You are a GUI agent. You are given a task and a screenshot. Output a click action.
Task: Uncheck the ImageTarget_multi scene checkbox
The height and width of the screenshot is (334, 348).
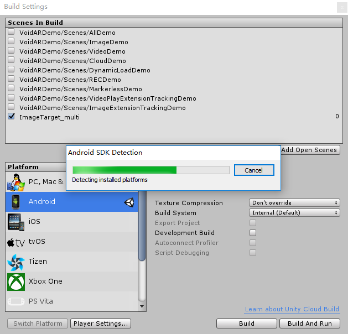[11, 116]
